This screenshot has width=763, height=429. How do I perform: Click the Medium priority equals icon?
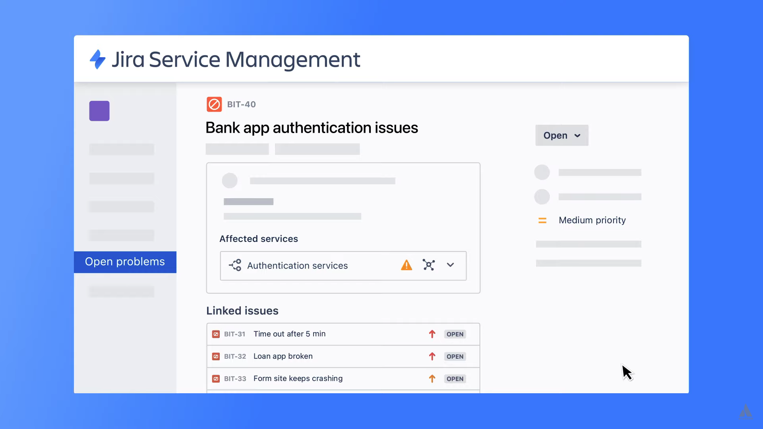(x=542, y=220)
